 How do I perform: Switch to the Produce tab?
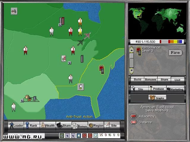click(157, 89)
